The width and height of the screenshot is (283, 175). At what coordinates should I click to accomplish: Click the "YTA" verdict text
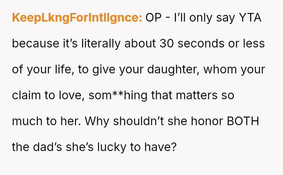point(250,18)
